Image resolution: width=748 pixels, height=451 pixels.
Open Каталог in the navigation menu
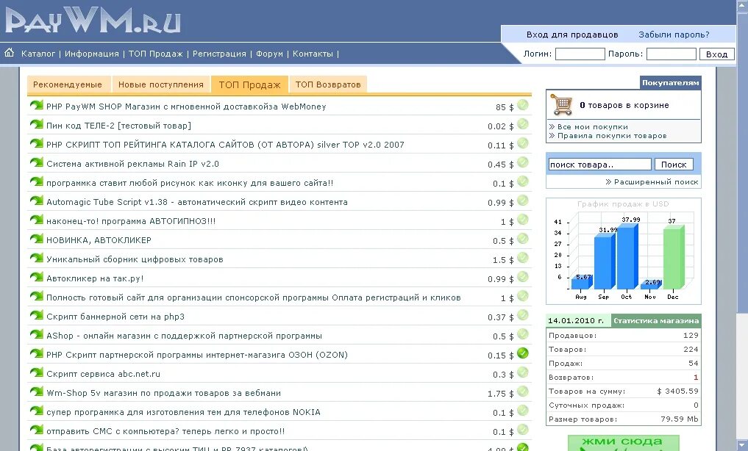coord(38,54)
